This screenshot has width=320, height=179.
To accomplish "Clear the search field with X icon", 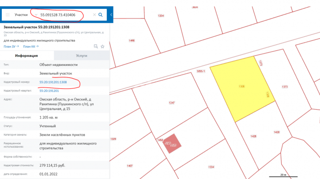I will point(94,15).
